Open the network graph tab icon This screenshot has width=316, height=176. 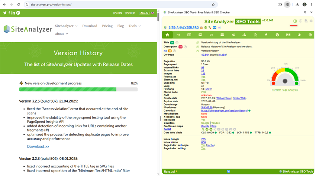pyautogui.click(x=255, y=35)
